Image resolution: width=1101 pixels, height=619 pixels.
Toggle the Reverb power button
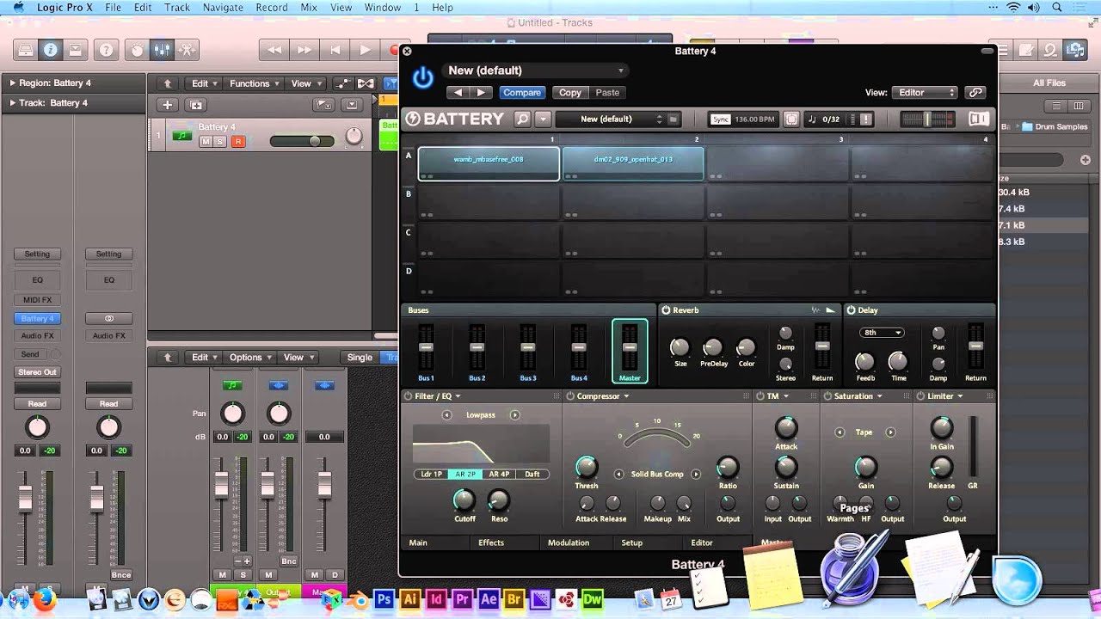(x=666, y=309)
